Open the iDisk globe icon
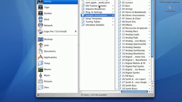Screen dimensions: 182x102 [x=40, y=19]
